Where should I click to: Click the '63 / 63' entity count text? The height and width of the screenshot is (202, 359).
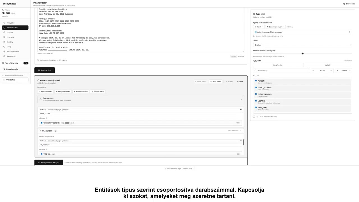click(256, 76)
